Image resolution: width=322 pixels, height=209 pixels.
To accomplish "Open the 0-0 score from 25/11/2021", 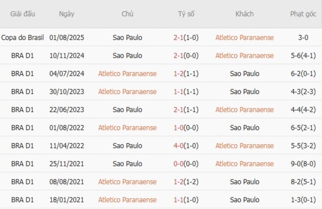I will click(178, 163).
